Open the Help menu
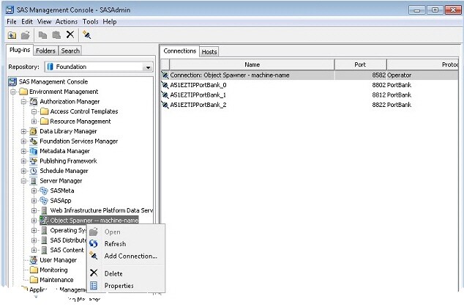 pyautogui.click(x=110, y=22)
